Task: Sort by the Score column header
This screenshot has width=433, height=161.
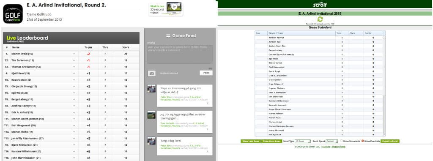Action: [x=126, y=47]
